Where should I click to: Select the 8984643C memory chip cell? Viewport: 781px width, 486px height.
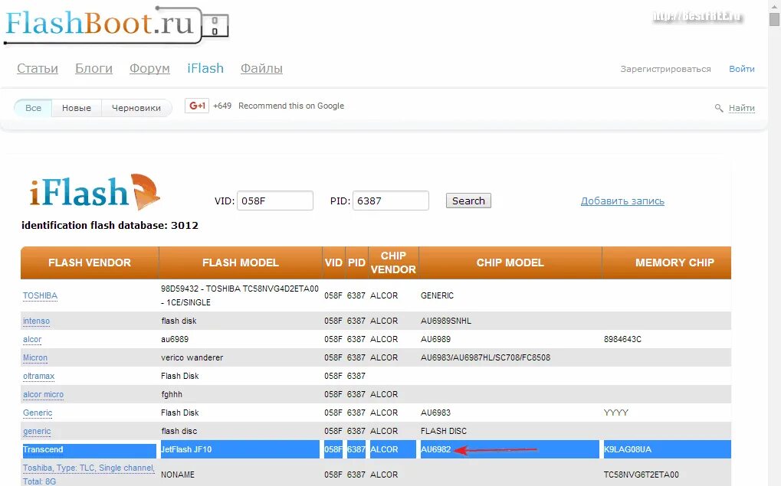[x=622, y=339]
